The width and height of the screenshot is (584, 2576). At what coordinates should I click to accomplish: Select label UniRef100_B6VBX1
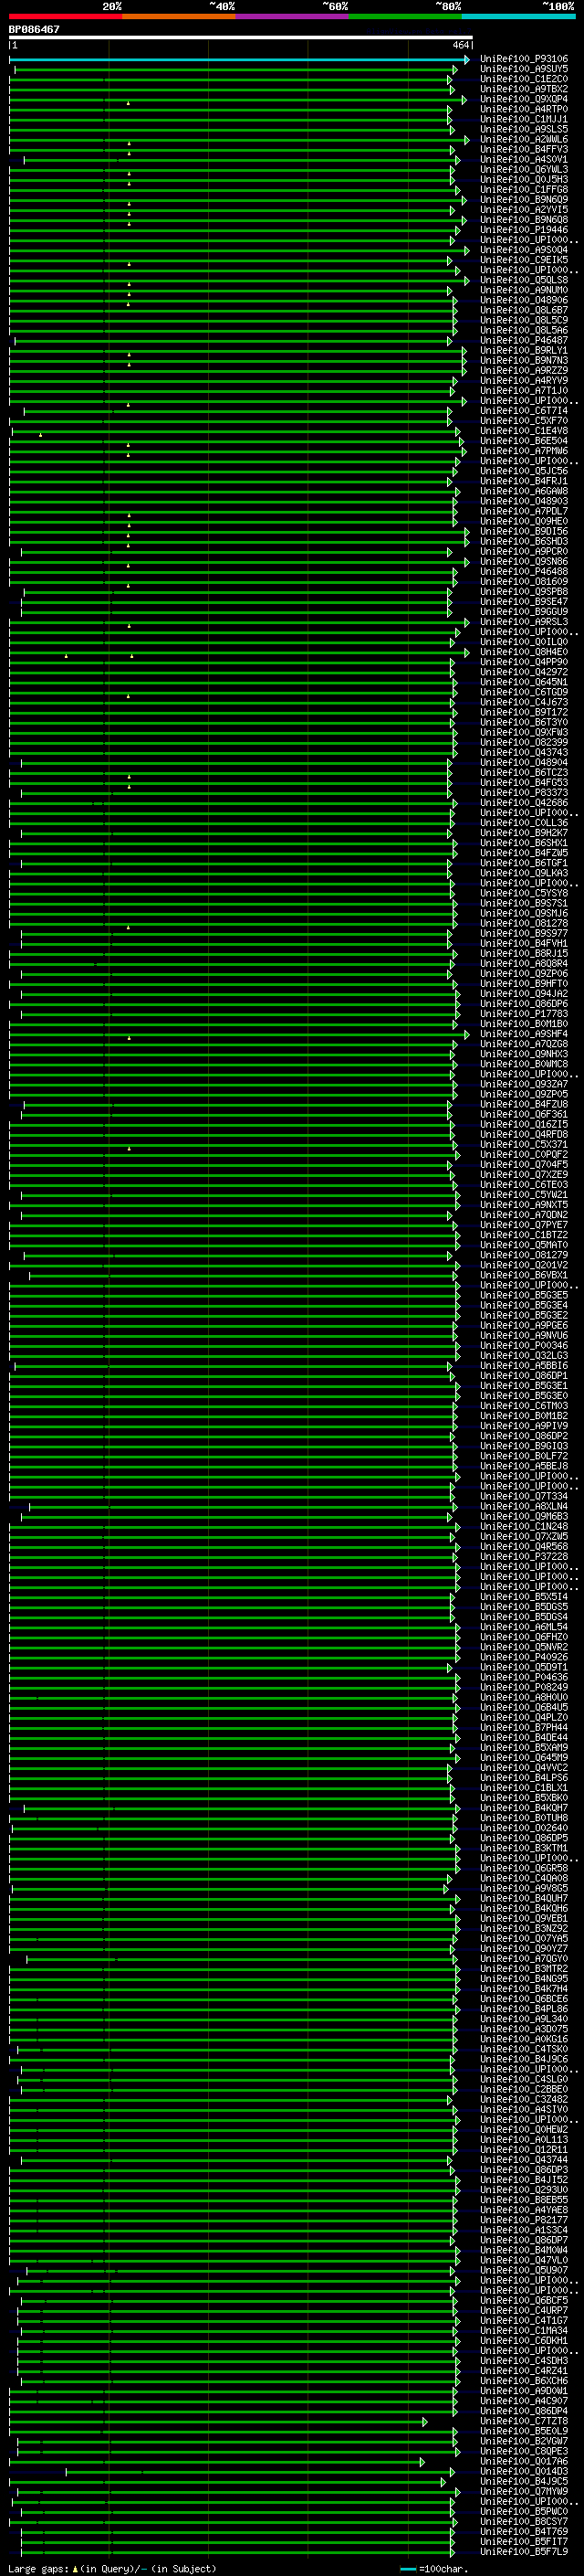point(524,1276)
